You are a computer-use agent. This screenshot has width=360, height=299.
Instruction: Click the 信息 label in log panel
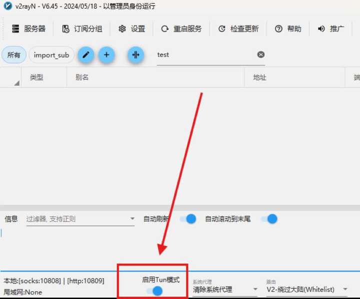pos(11,218)
